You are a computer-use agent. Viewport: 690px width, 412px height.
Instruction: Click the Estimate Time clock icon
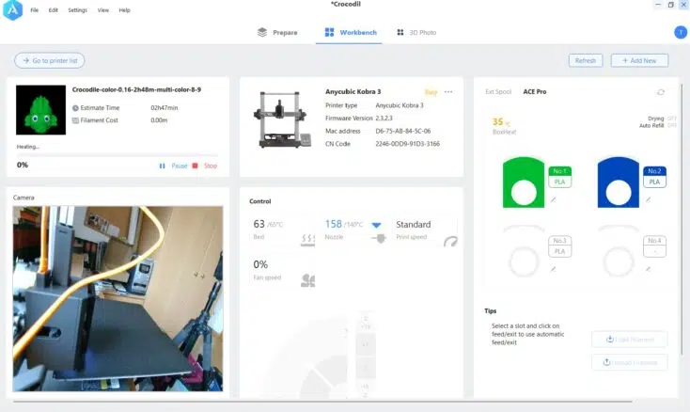[75, 108]
